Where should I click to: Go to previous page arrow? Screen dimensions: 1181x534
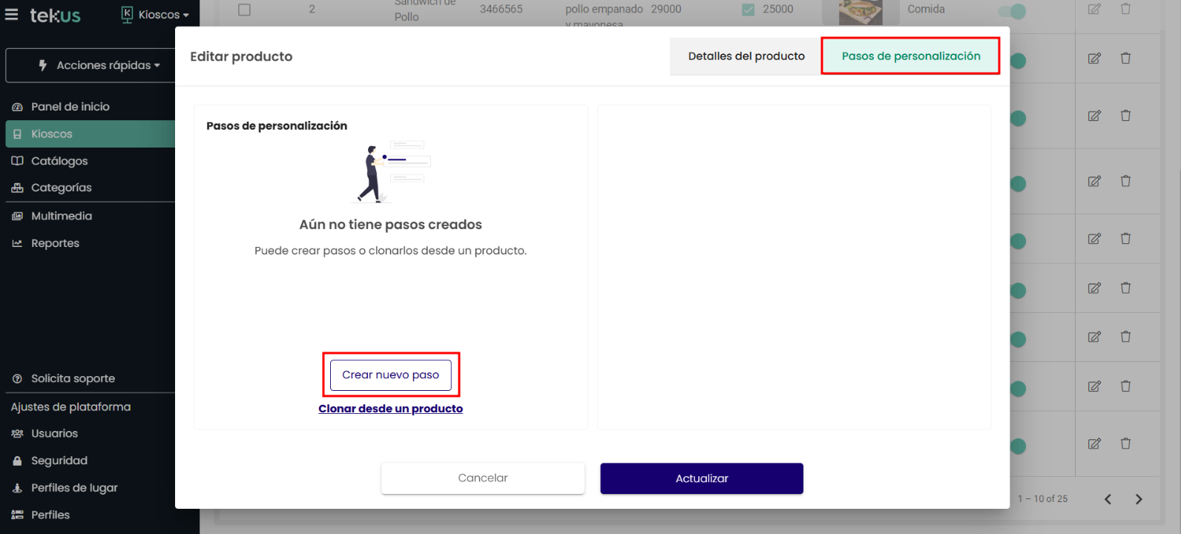click(x=1108, y=499)
